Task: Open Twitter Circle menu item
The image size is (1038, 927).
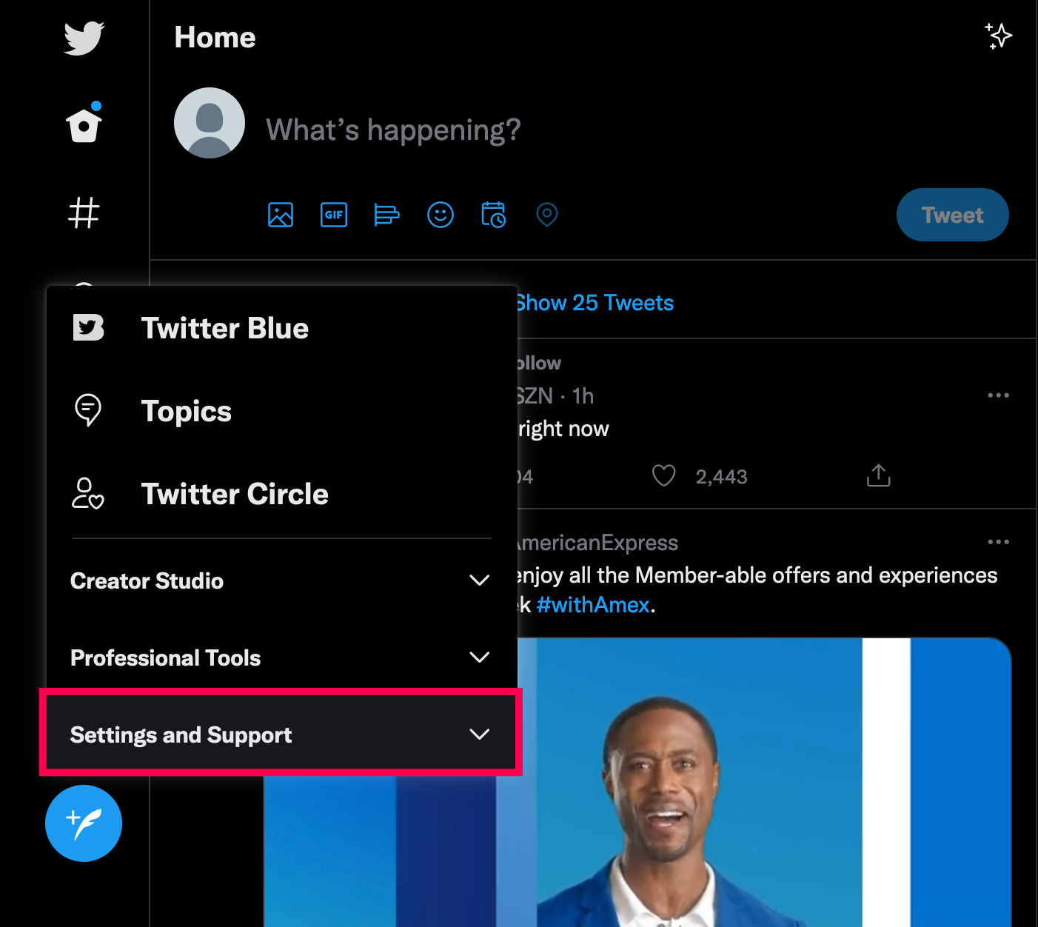Action: click(x=234, y=494)
